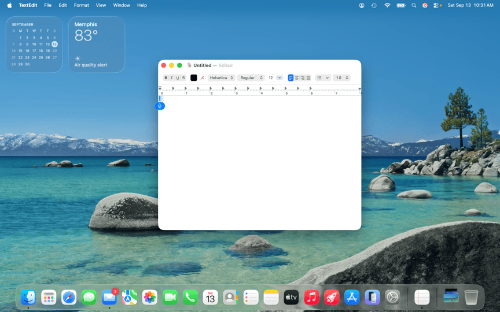Launch Apple TV from the Dock

[291, 298]
